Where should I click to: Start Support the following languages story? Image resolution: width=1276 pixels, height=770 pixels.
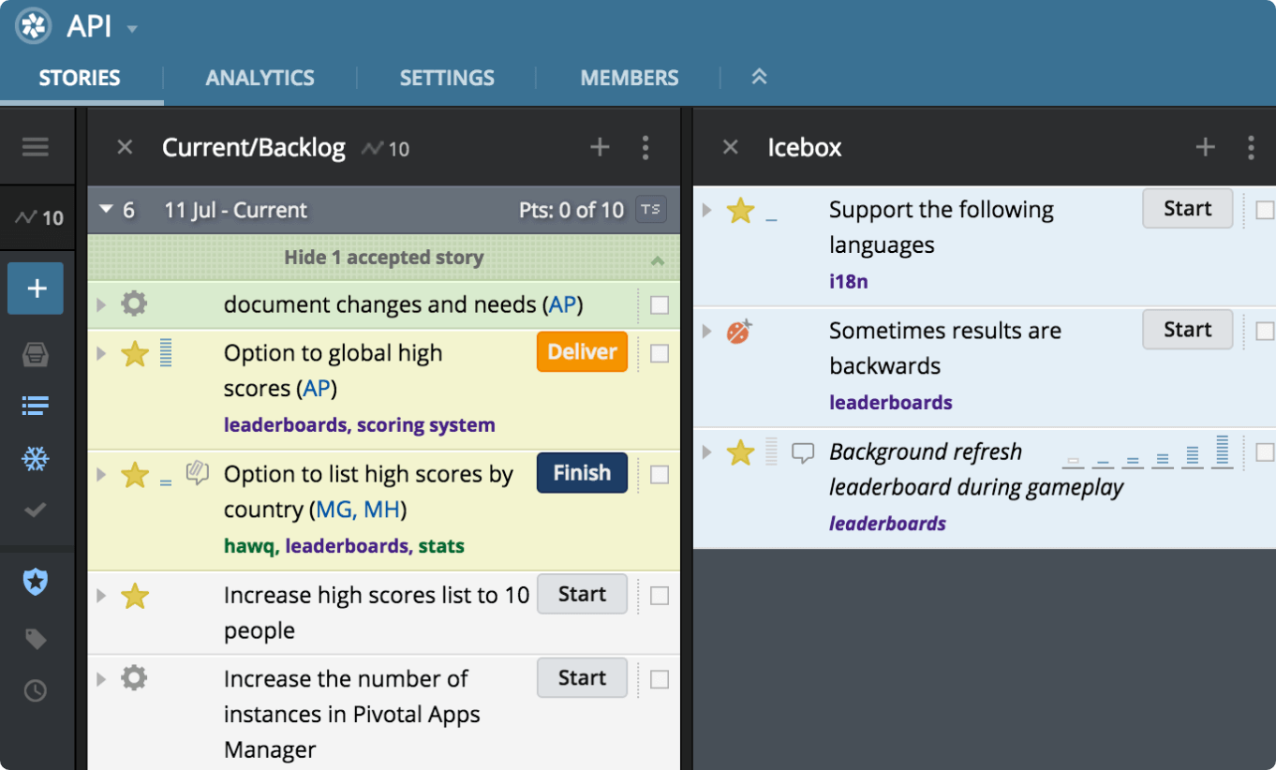(x=1188, y=208)
